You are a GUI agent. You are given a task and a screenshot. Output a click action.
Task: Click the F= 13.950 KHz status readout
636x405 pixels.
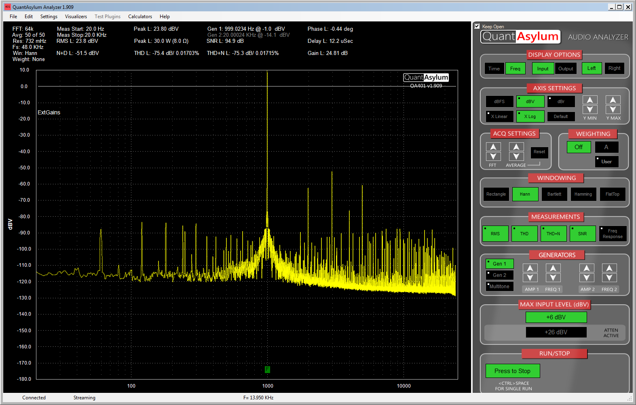[258, 398]
